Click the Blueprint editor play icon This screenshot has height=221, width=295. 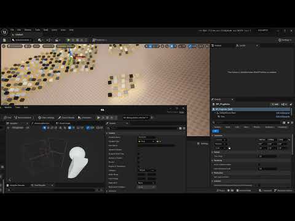point(98,118)
